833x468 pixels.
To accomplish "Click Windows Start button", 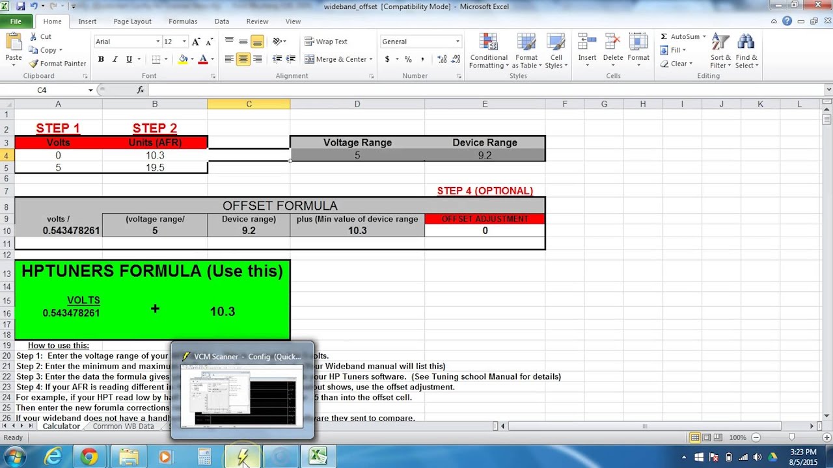I will pos(14,457).
